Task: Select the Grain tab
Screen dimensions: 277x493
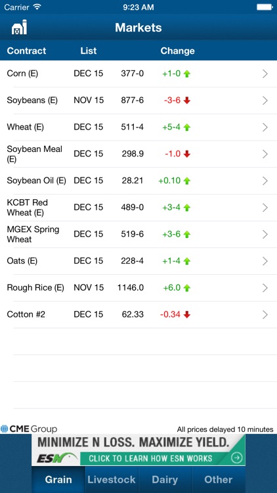Action: [x=58, y=479]
